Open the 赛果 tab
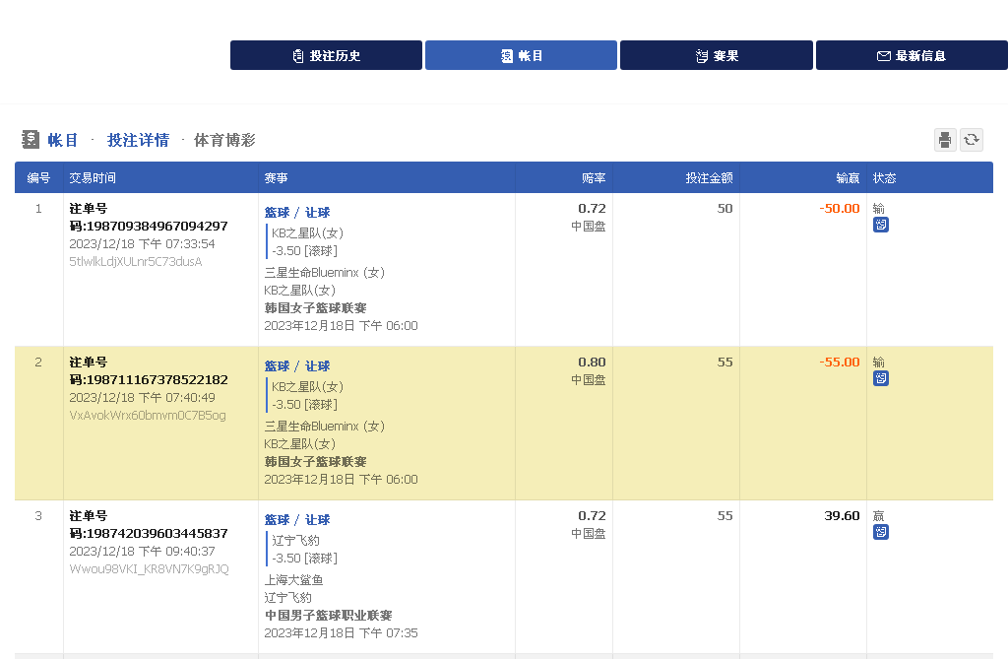1008x660 pixels. click(717, 55)
